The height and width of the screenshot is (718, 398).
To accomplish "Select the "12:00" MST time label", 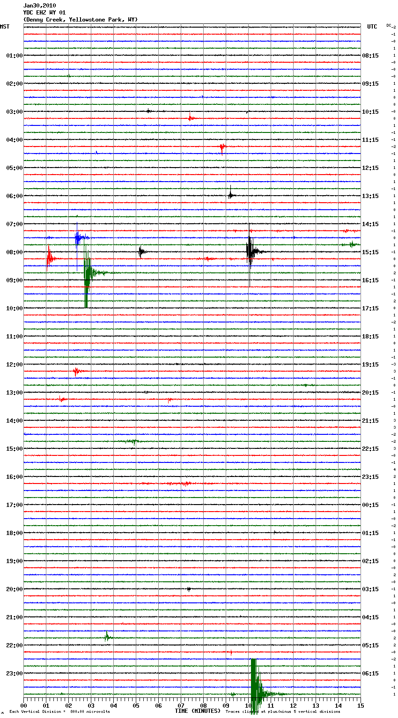I will click(15, 365).
